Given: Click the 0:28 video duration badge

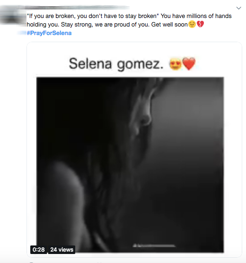Looking at the screenshot, I should 38,250.
